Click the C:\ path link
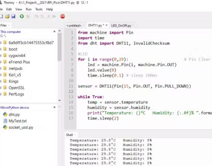Screen dimensions: 212x166 pyautogui.click(x=3, y=36)
